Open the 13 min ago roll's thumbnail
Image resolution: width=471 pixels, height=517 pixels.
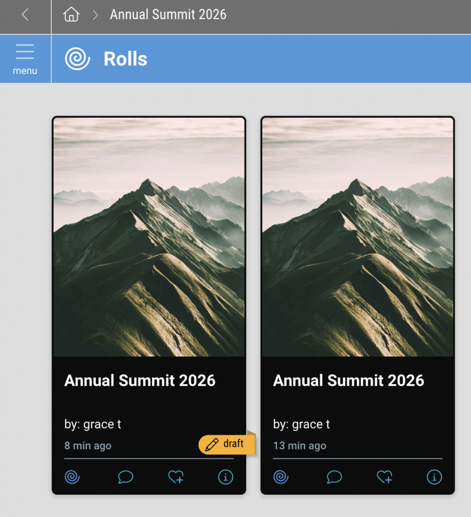click(x=357, y=237)
